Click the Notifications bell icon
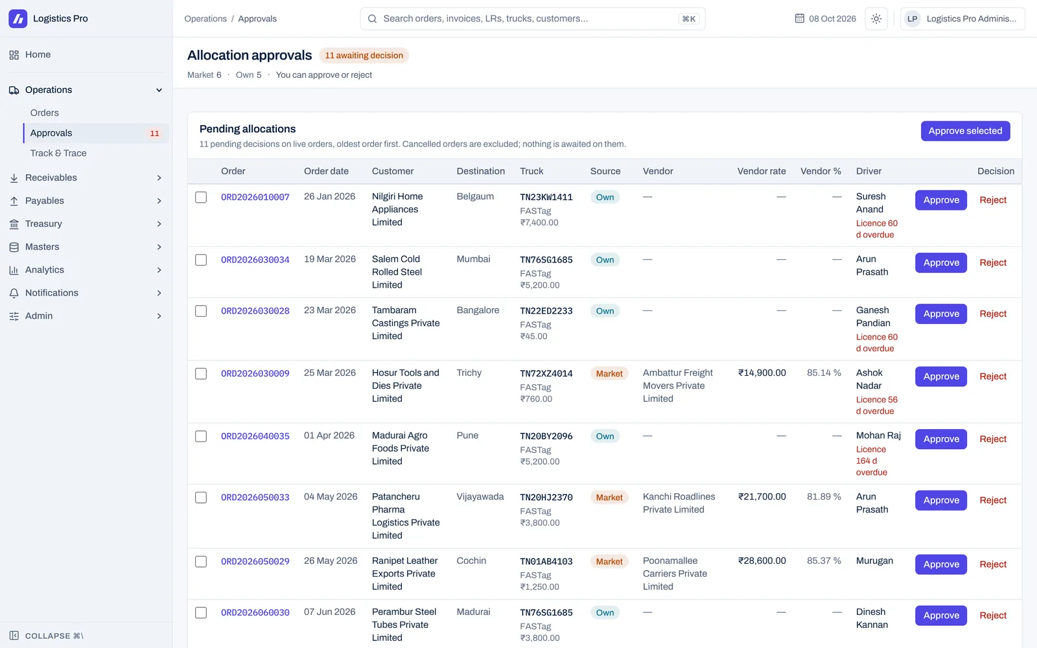Screen dimensions: 1037x648 pyautogui.click(x=14, y=293)
